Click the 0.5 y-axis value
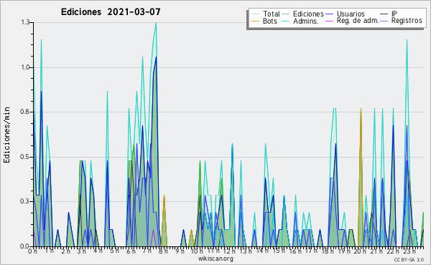Viewport: 431px width, 265px height. (25, 157)
